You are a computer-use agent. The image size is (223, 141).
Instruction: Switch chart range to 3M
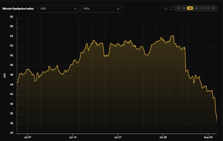[x=196, y=8]
